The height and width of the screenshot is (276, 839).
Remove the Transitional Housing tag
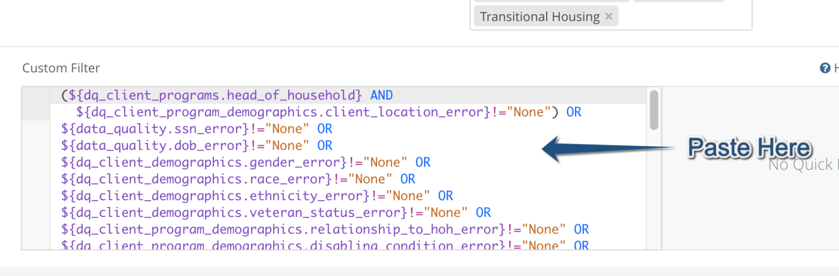608,16
